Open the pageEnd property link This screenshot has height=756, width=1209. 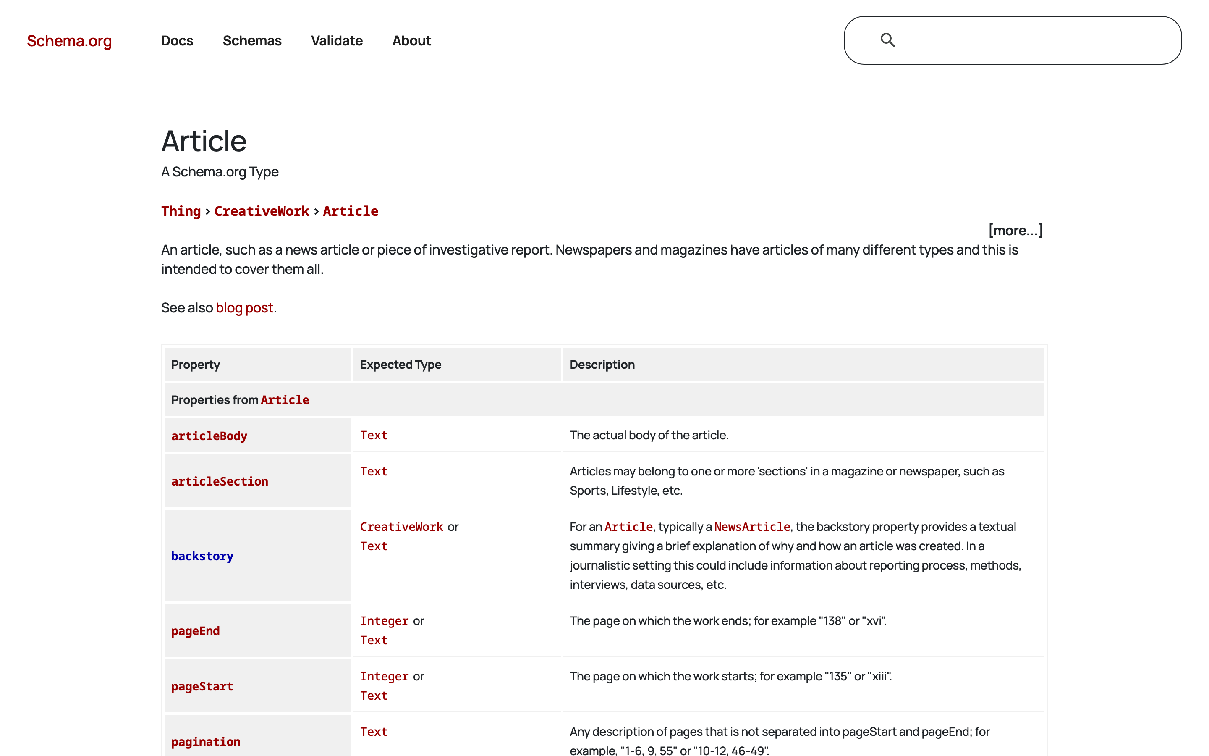pos(195,631)
